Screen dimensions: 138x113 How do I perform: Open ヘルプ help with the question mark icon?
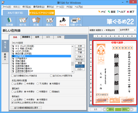tap(121, 12)
